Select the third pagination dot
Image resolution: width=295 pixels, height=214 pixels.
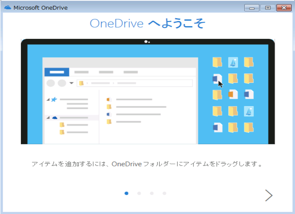(x=152, y=193)
